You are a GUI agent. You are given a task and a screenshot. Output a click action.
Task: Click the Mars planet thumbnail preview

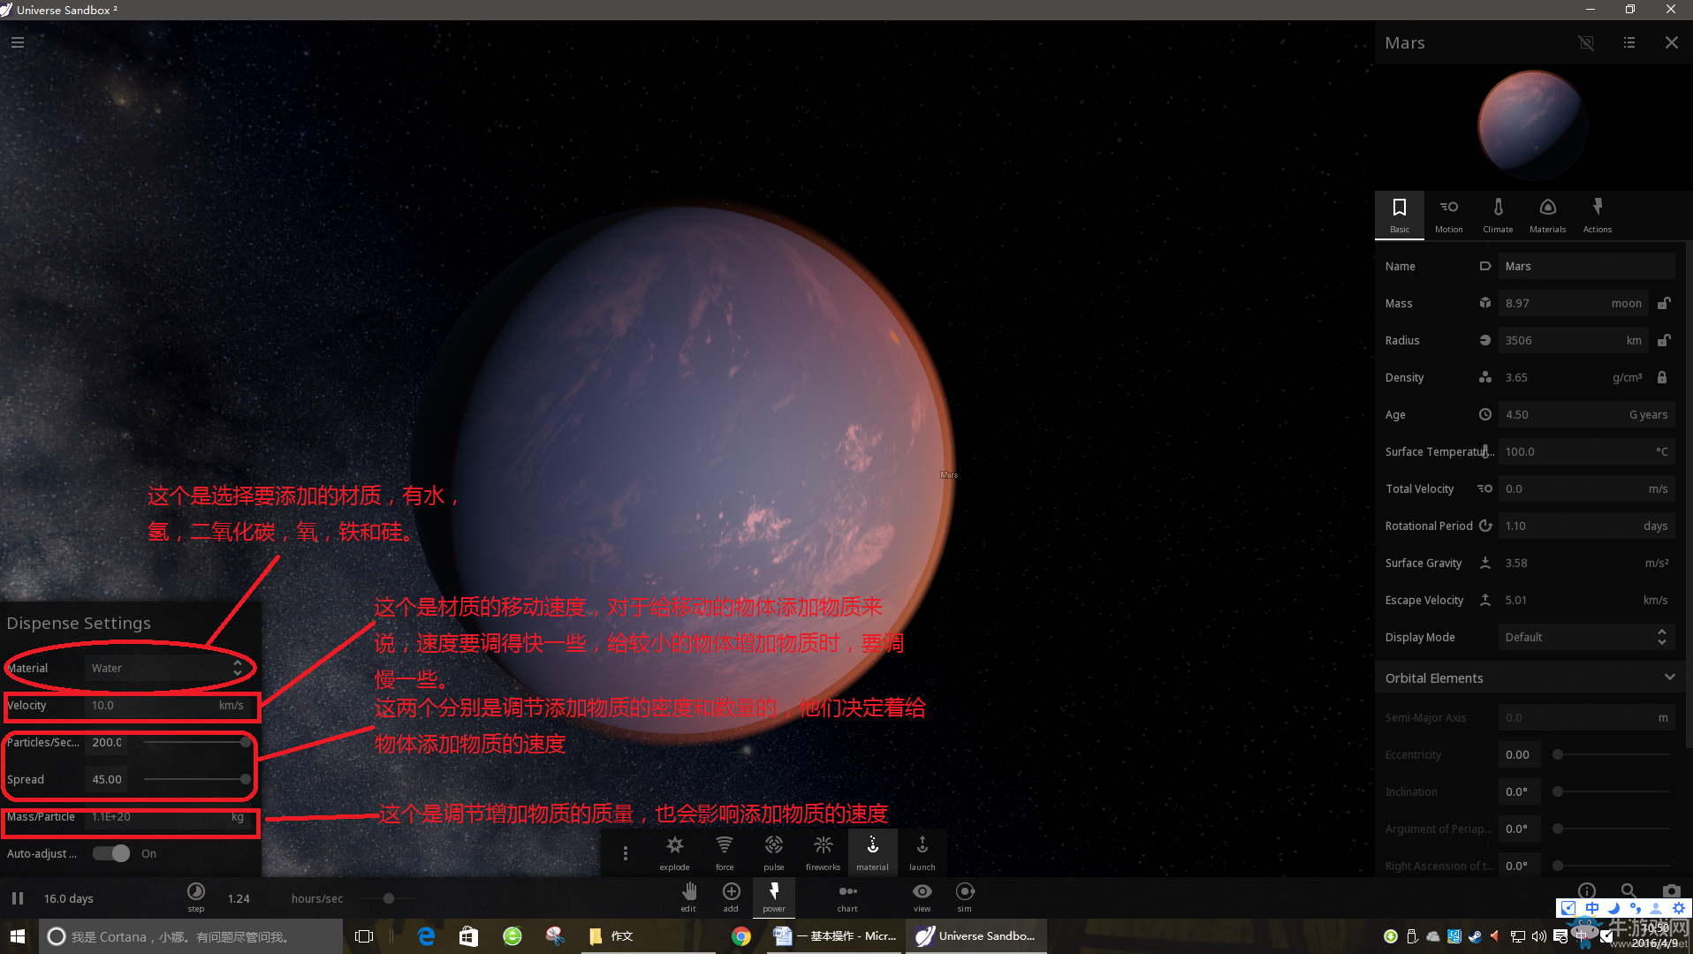tap(1533, 126)
